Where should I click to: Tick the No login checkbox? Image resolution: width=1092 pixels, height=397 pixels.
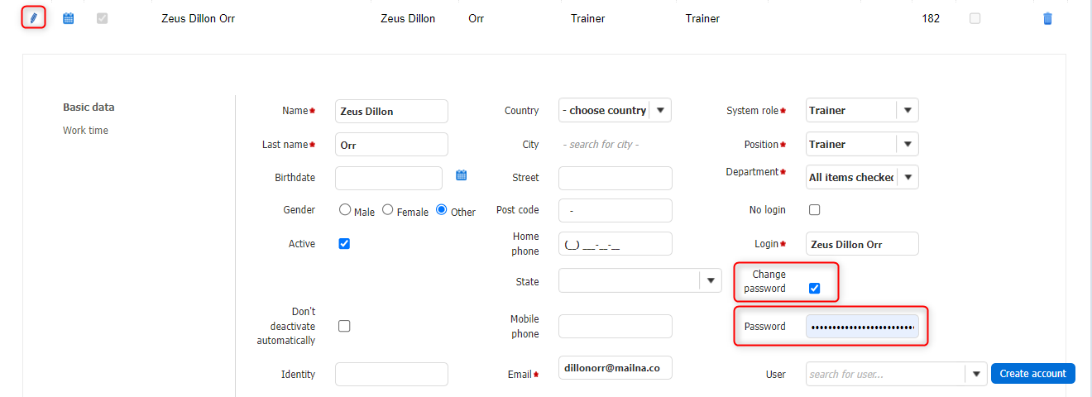tap(814, 210)
